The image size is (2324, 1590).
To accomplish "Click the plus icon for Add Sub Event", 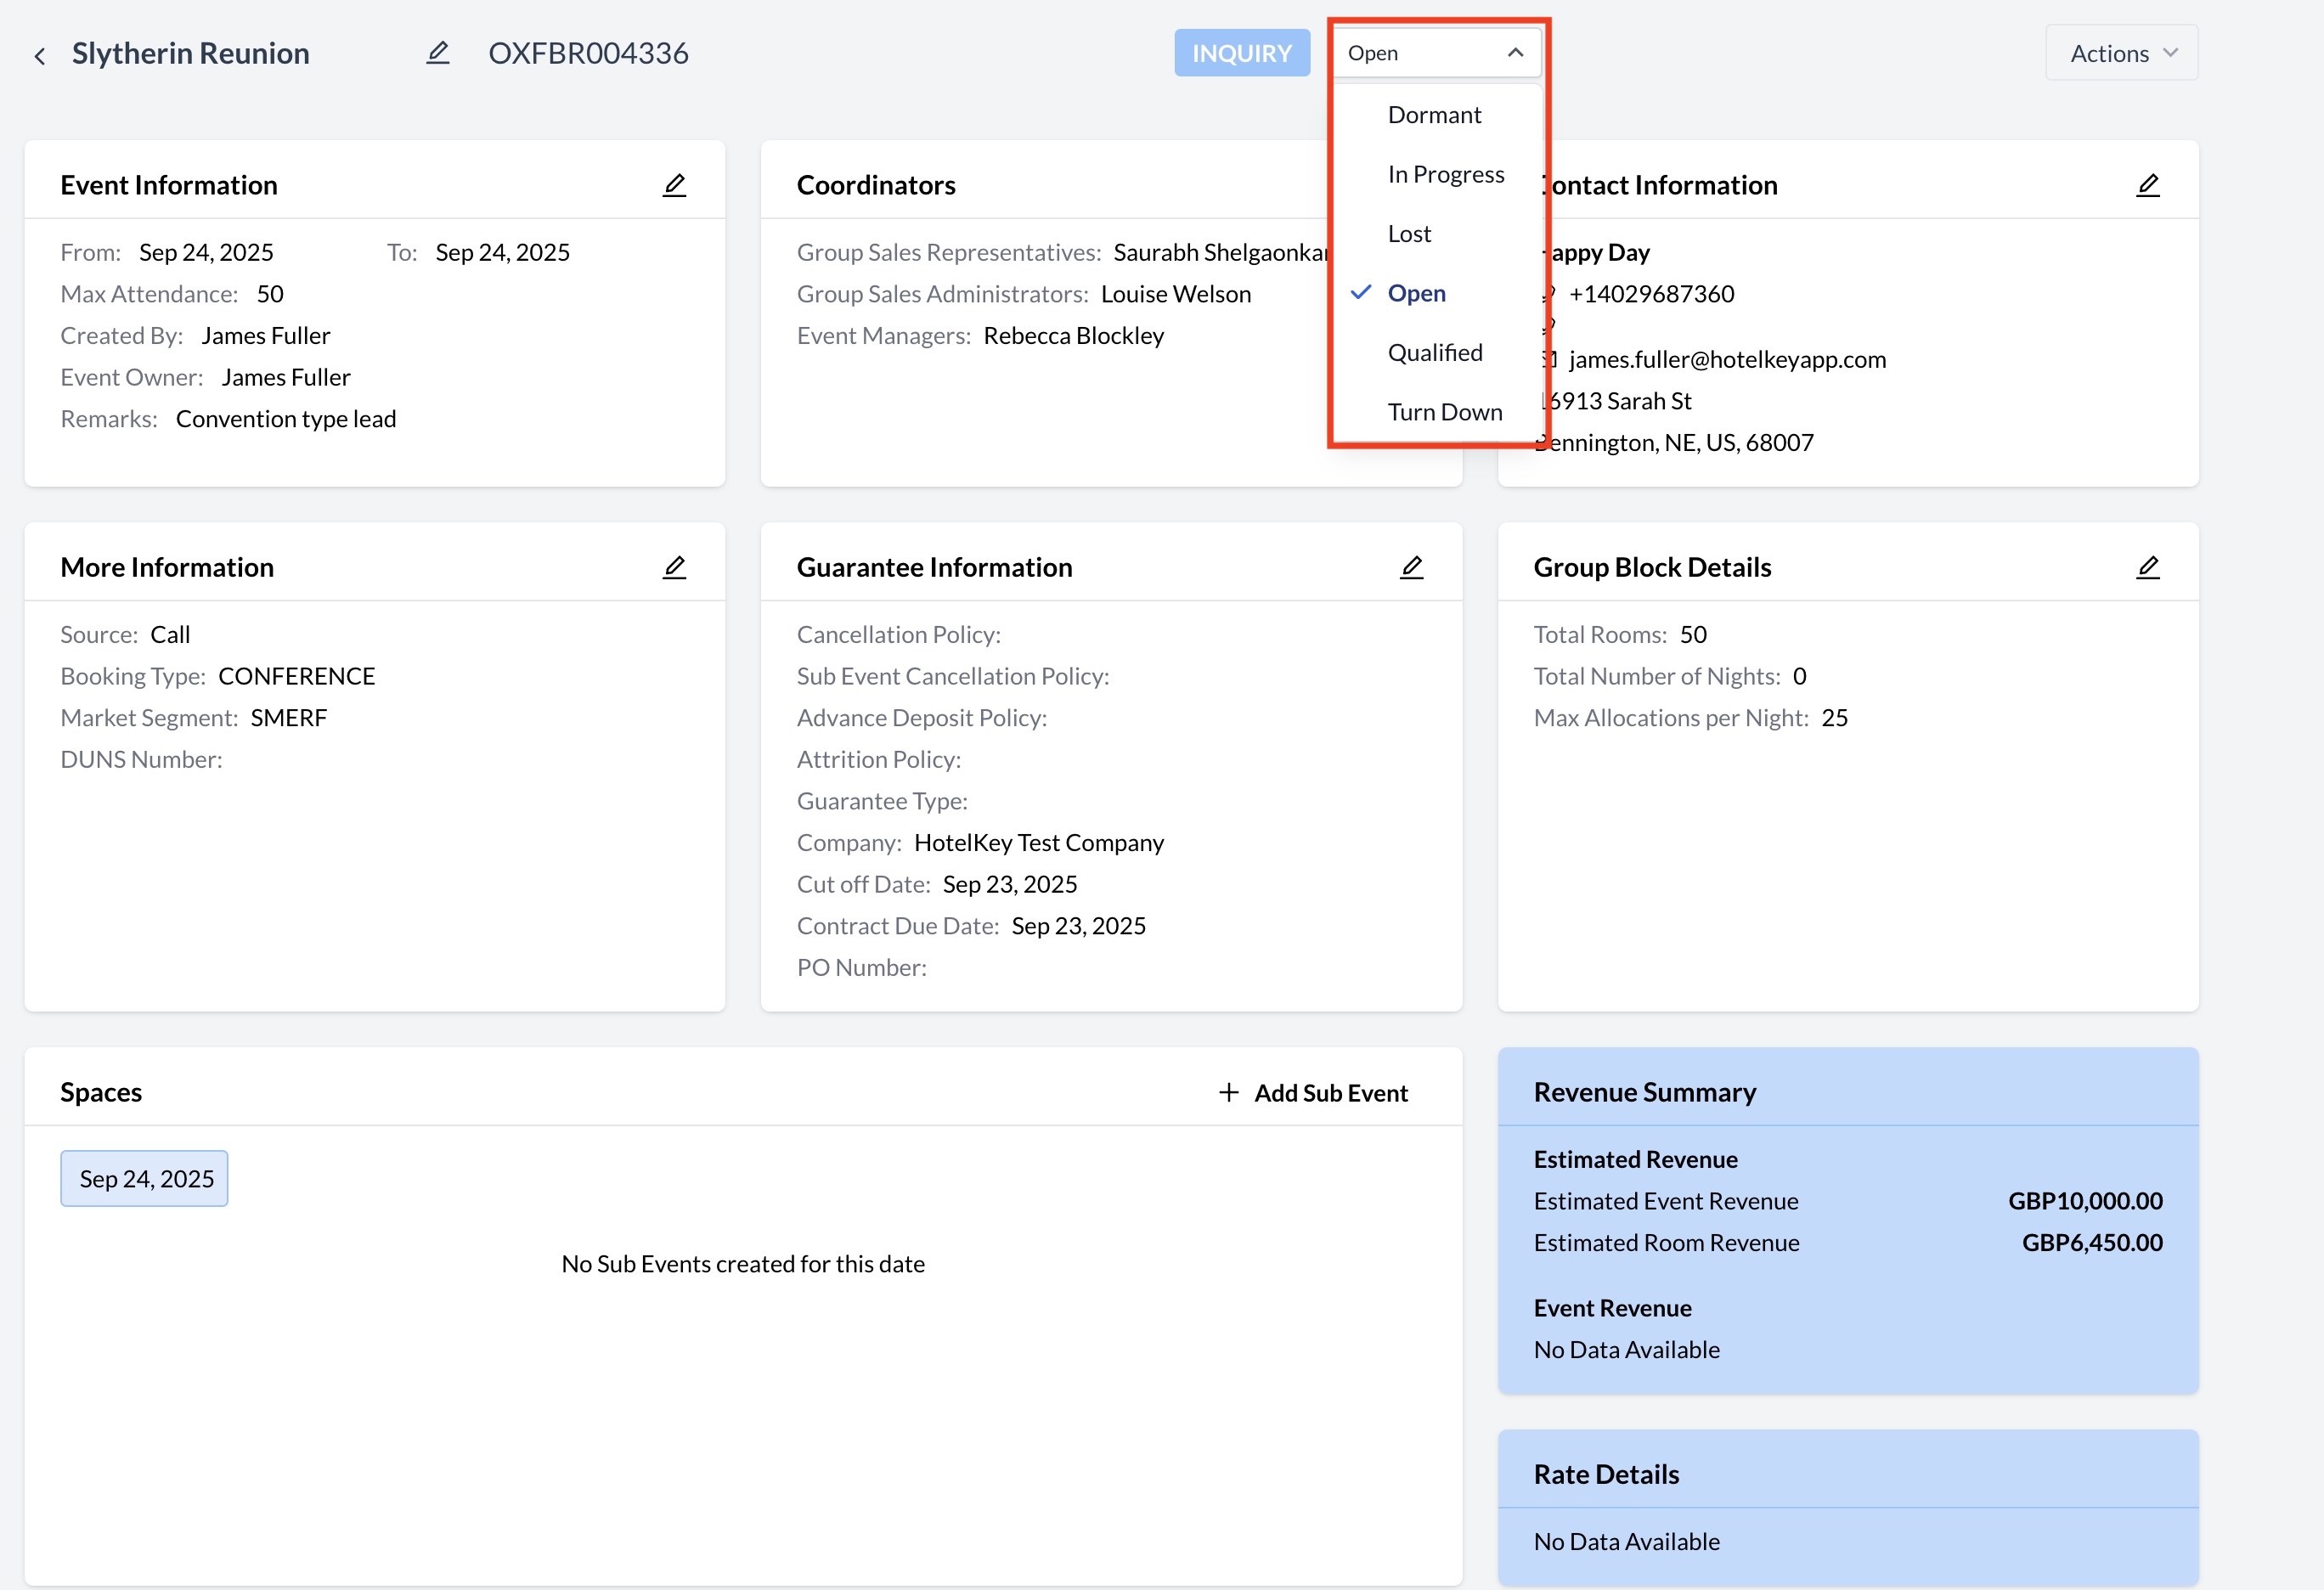I will pyautogui.click(x=1229, y=1092).
